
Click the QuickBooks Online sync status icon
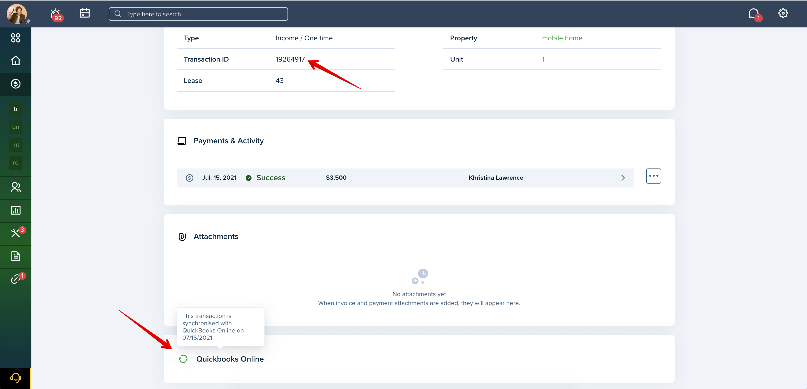pyautogui.click(x=183, y=359)
